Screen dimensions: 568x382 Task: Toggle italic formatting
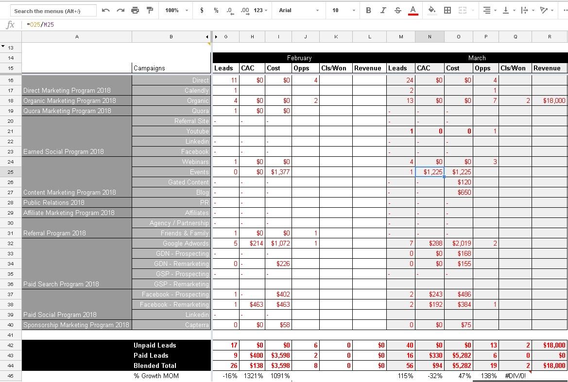[x=383, y=11]
